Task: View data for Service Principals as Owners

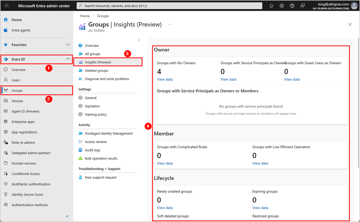Action: (x=228, y=79)
